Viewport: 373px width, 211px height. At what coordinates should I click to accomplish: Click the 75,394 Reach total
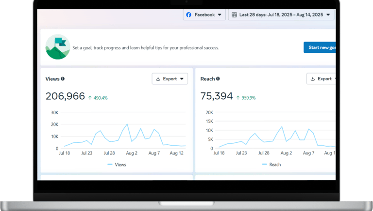(217, 96)
